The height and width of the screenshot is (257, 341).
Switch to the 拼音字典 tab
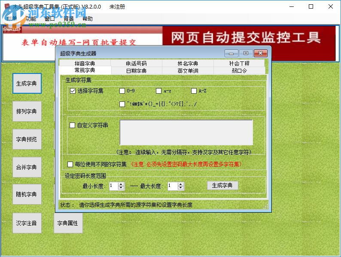point(85,63)
